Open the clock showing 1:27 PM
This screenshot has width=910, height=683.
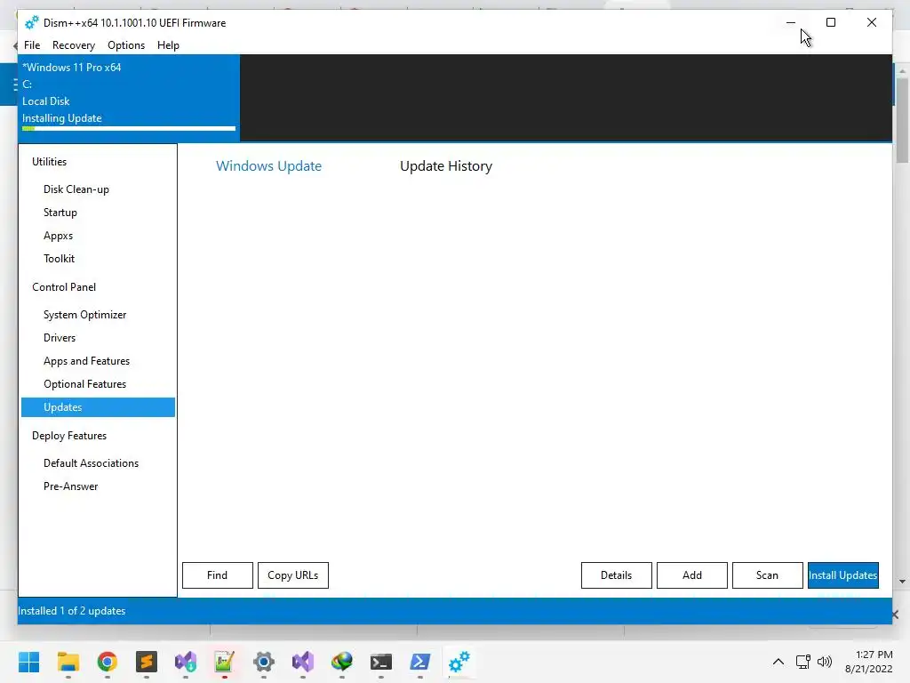868,662
